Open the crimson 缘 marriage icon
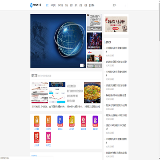The width and height of the screenshot is (160, 160). click(84, 121)
